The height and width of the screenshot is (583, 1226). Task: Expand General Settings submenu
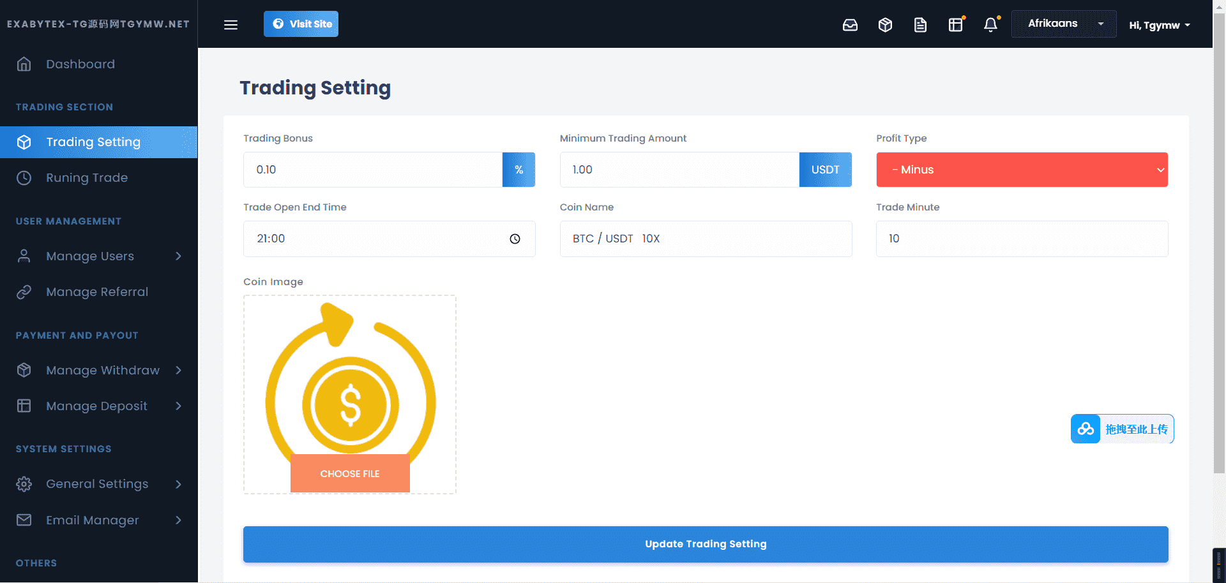(99, 484)
